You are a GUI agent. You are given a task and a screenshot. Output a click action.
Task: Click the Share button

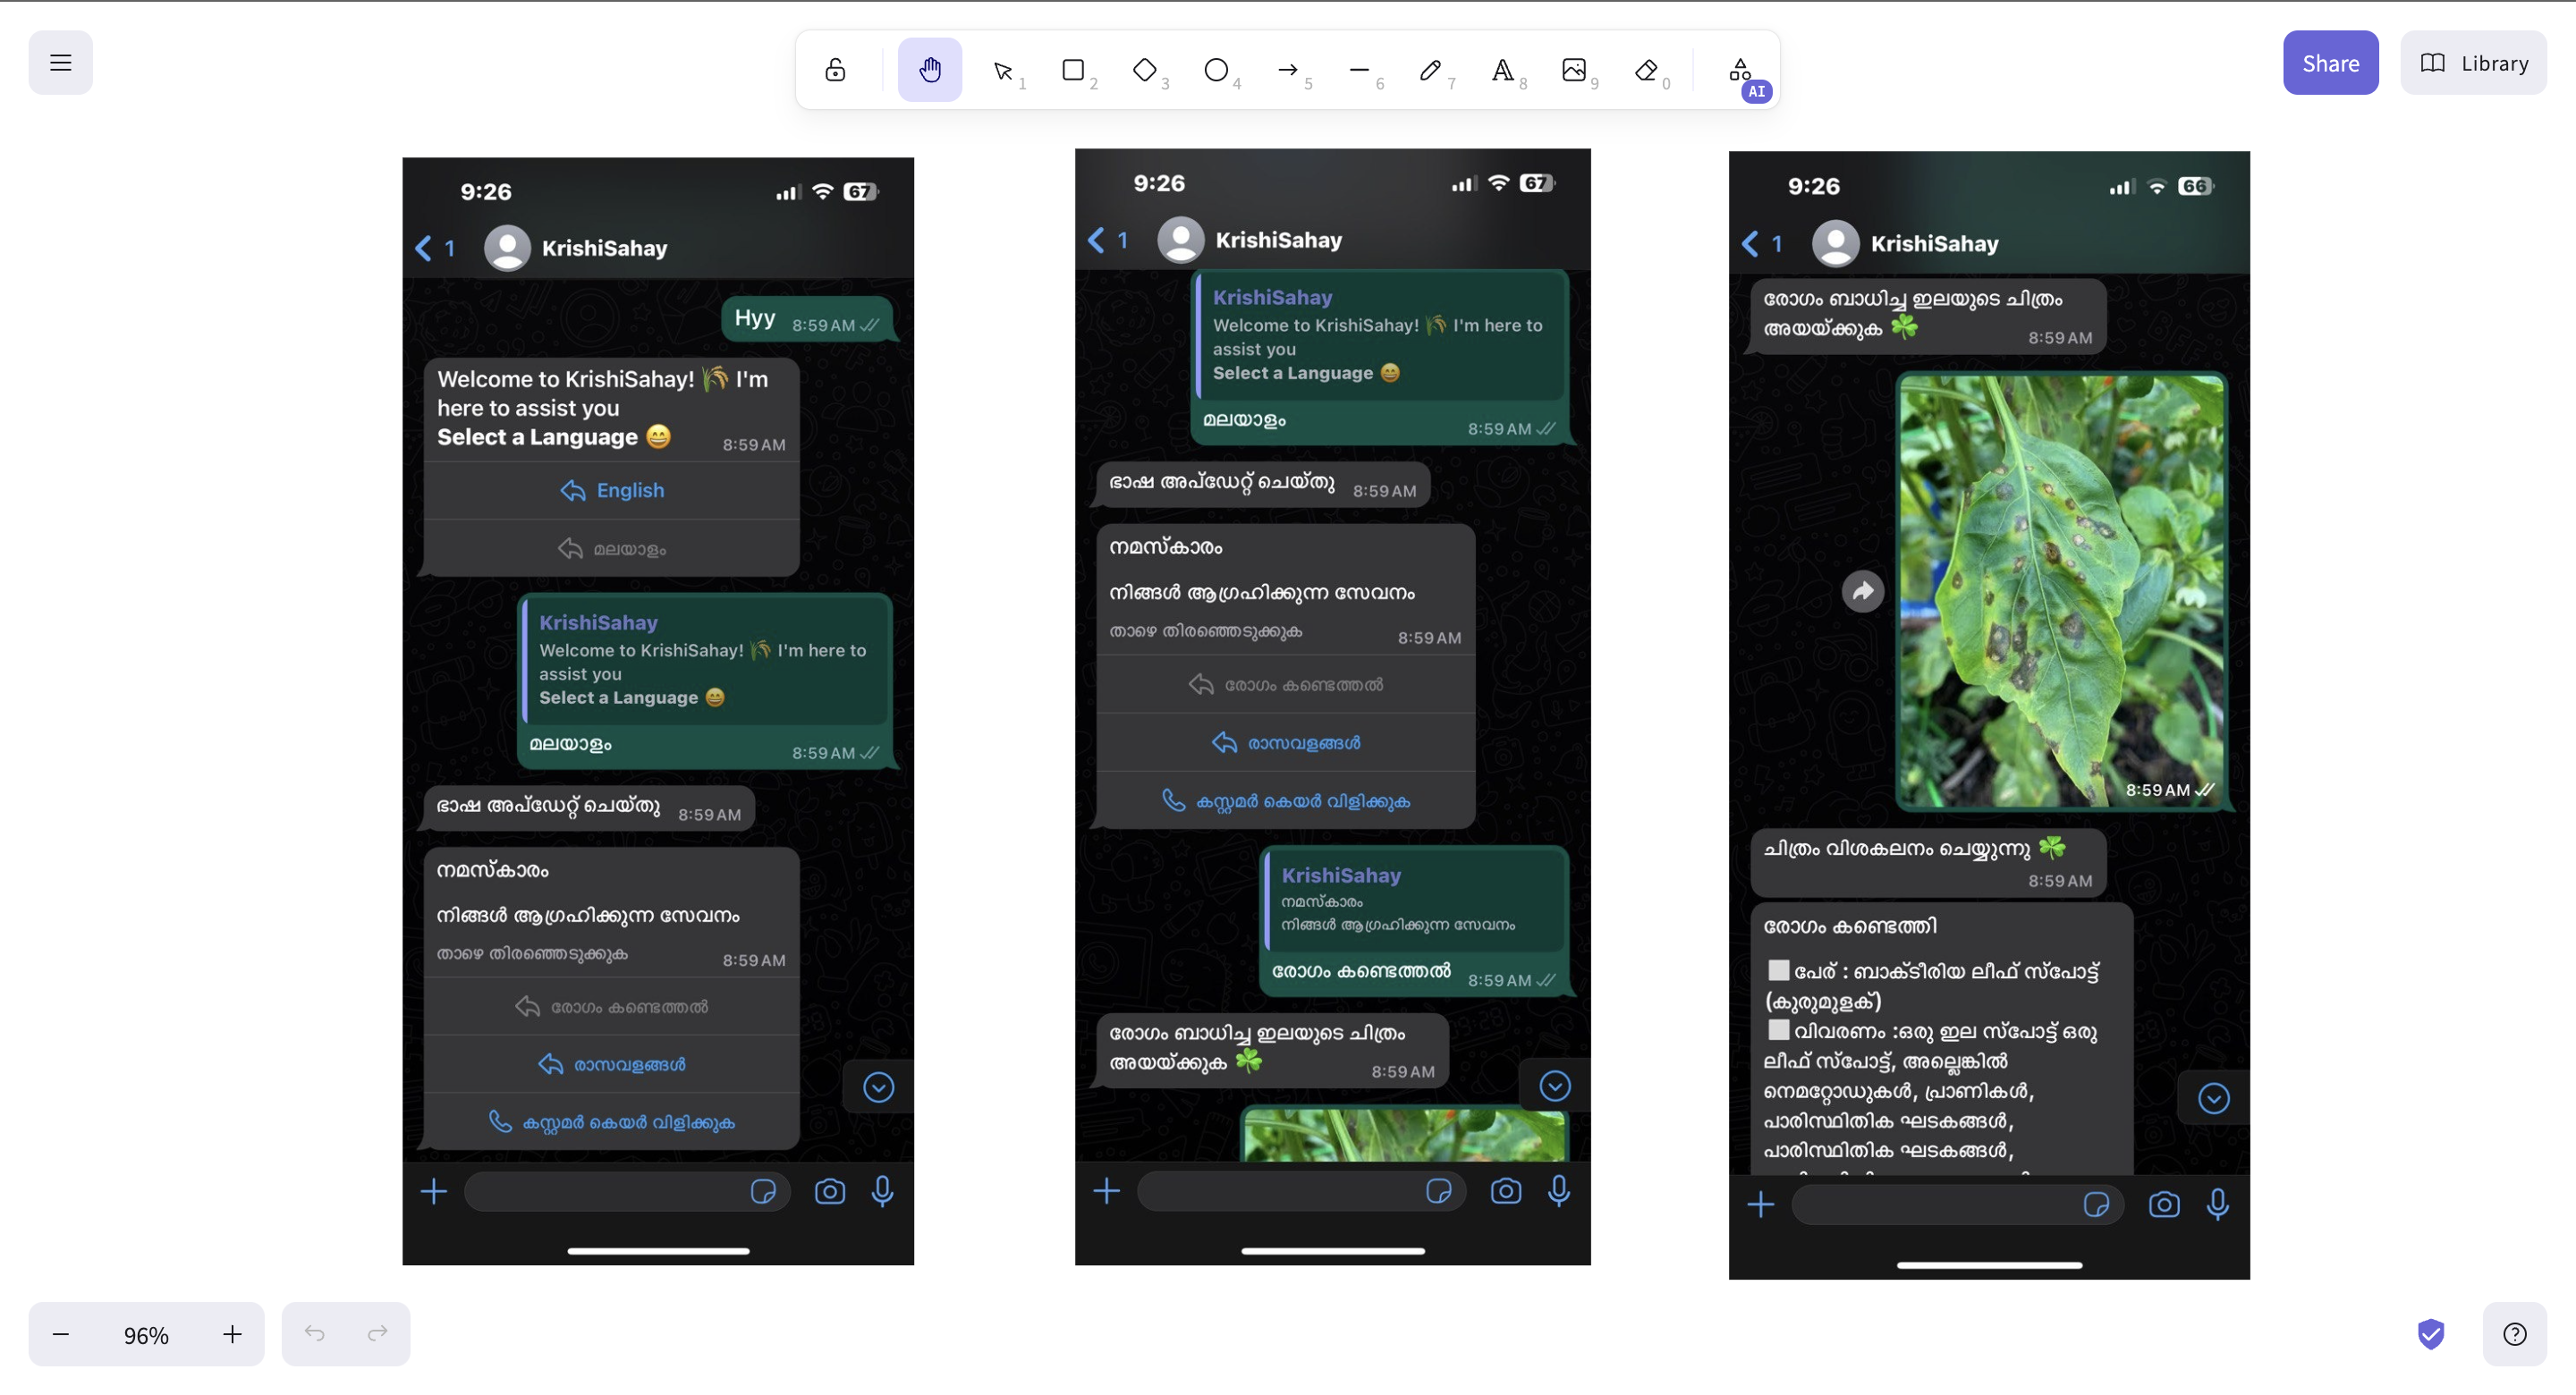[2330, 63]
